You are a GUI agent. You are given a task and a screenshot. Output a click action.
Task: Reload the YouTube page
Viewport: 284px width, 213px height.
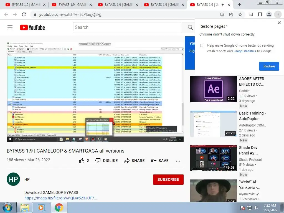tap(24, 14)
